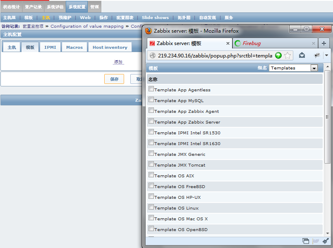
Task: Click the green go arrow in the address bar
Action: [278, 55]
